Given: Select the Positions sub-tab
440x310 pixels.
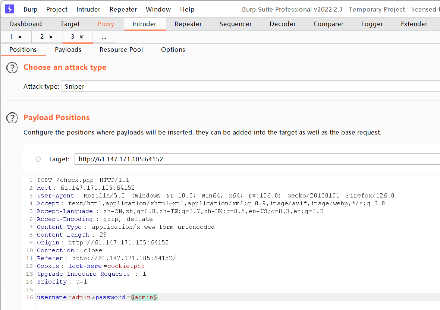Looking at the screenshot, I should pyautogui.click(x=23, y=50).
